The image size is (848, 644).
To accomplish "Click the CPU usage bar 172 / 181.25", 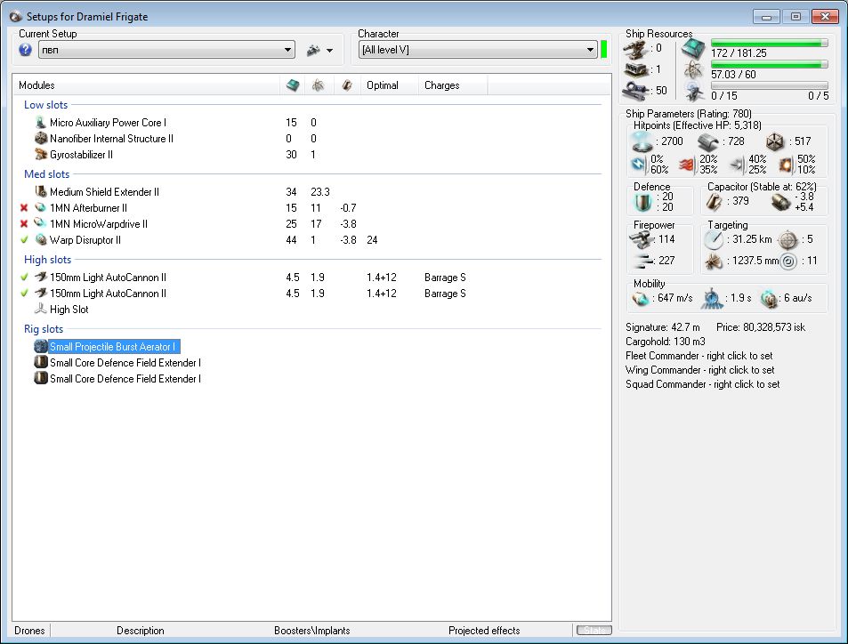I will tap(769, 43).
